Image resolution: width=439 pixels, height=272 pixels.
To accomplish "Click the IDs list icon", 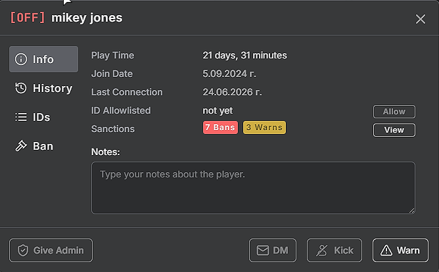I will 21,117.
